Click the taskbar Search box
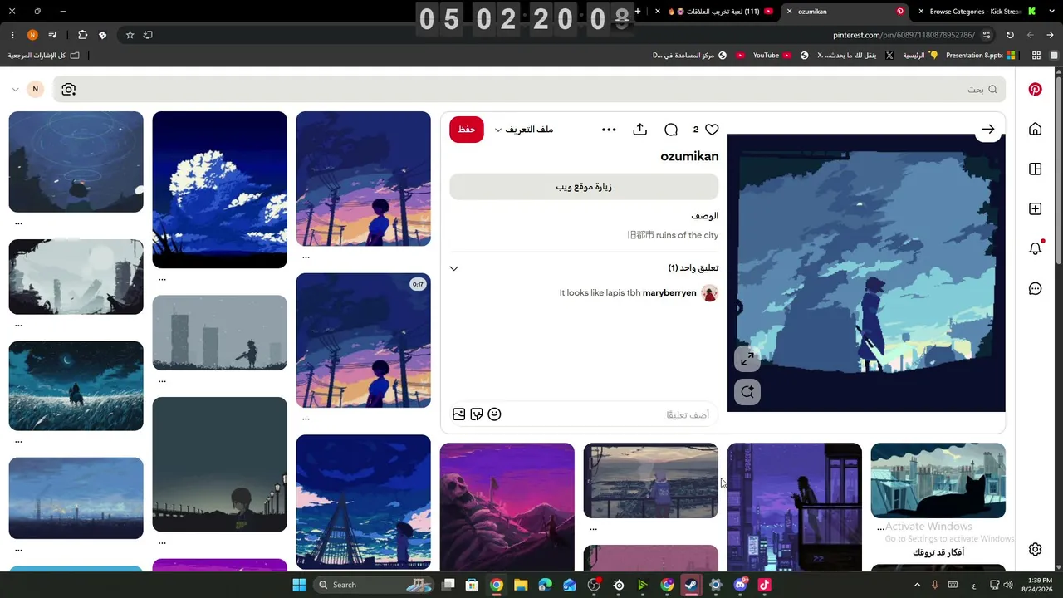This screenshot has height=598, width=1063. pos(374,585)
